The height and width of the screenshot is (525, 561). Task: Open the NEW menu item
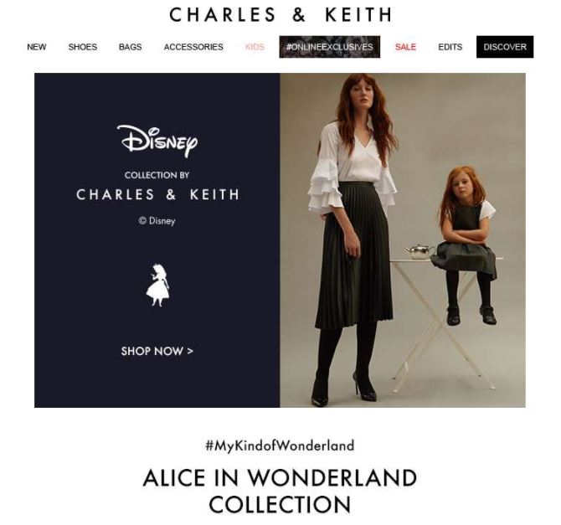pos(37,47)
